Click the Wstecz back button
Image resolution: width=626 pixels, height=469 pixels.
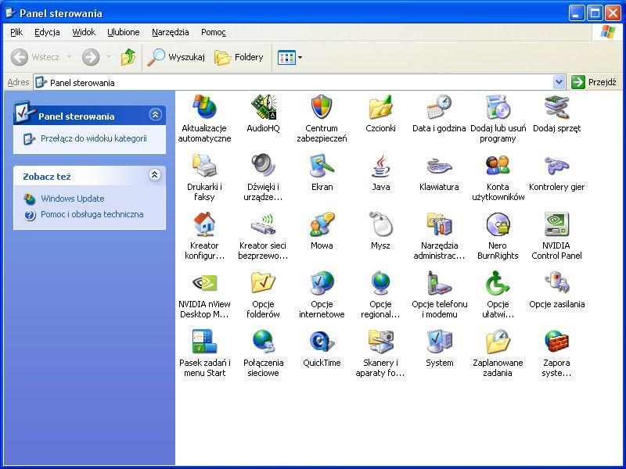click(x=35, y=57)
